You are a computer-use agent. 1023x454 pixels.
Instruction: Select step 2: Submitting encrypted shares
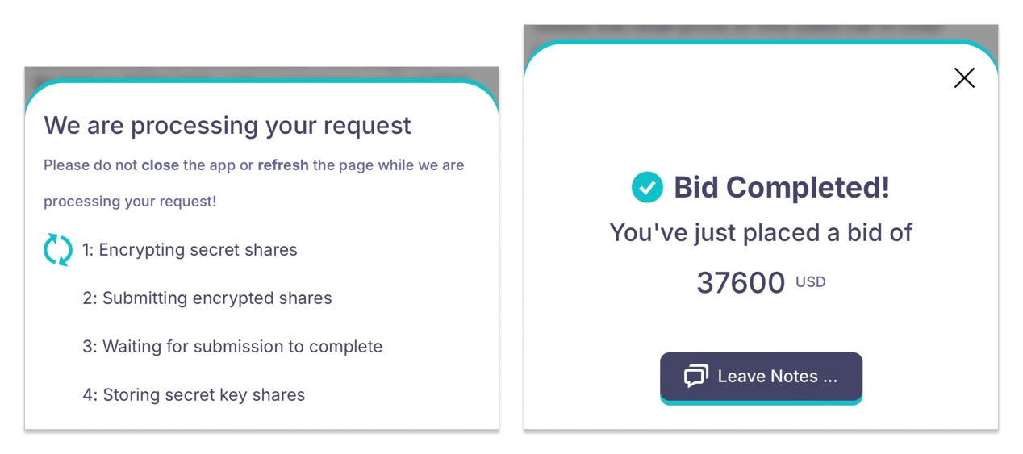pyautogui.click(x=207, y=298)
